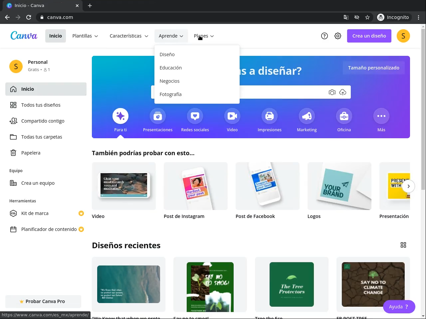Select the Oficina briefcase icon

tap(344, 116)
